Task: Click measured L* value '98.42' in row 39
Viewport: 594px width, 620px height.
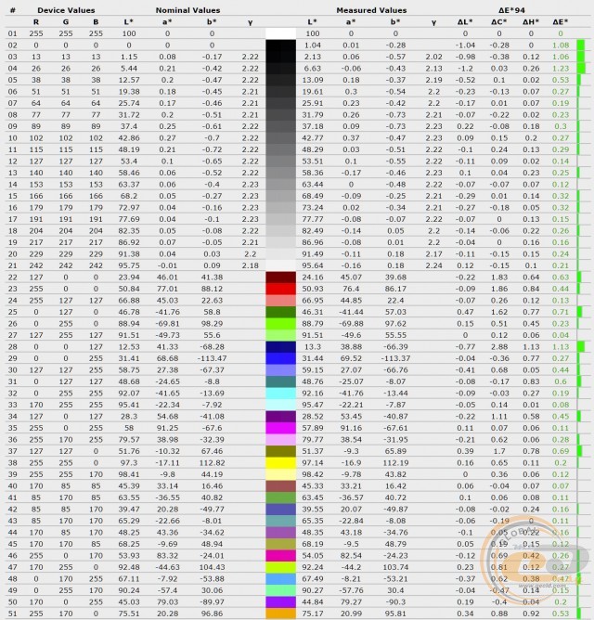Action: point(313,474)
